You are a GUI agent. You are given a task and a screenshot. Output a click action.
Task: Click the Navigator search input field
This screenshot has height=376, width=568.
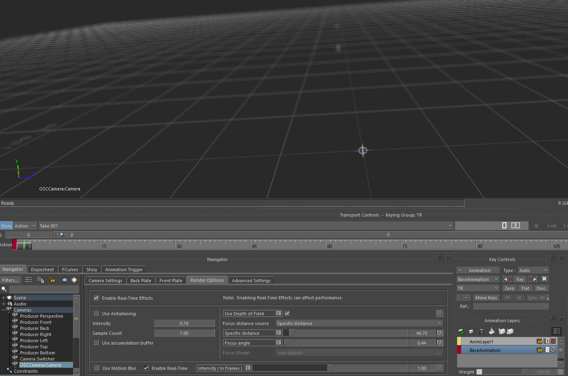(43, 289)
